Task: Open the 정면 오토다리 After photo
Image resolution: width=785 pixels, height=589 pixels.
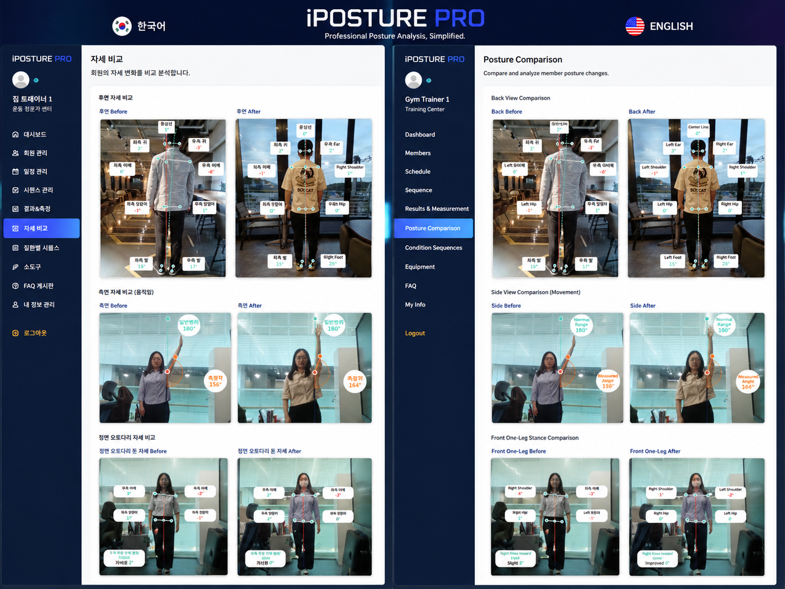Action: [305, 516]
